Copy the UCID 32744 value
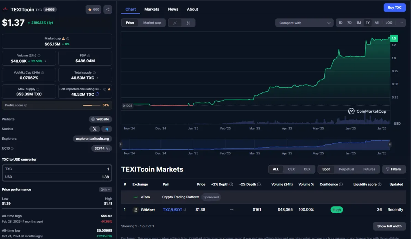411x239 pixels. 108,149
